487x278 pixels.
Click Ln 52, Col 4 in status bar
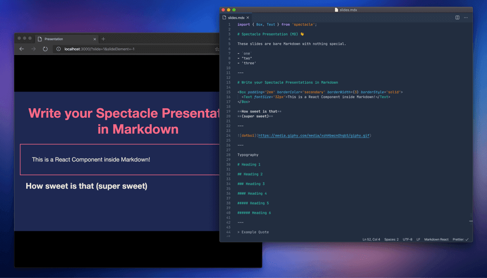pyautogui.click(x=371, y=240)
